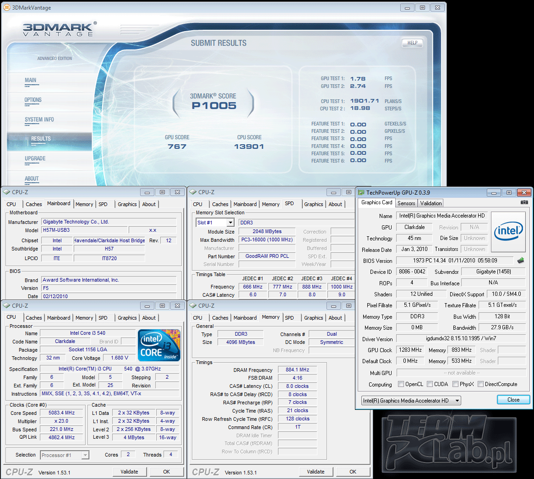Click the GPU-Z screenshot camera icon
Viewport: 534px width, 479px height.
(524, 202)
